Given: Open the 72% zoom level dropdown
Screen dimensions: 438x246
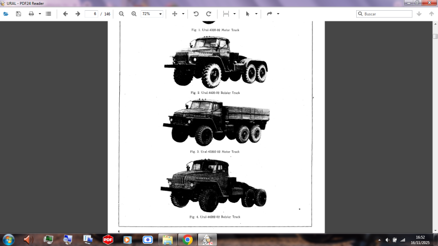Looking at the screenshot, I should [152, 14].
